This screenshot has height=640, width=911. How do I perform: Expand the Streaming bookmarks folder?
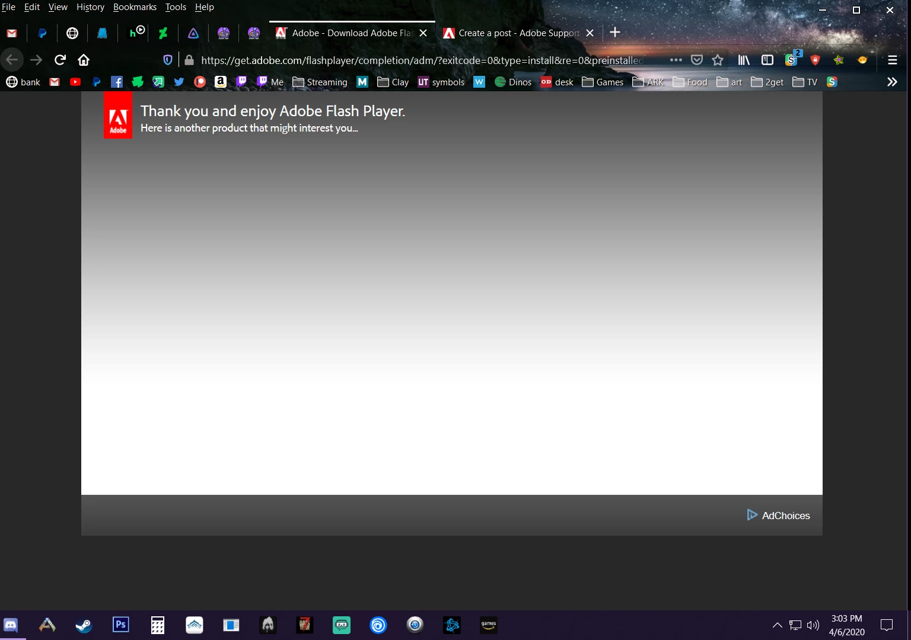coord(320,82)
